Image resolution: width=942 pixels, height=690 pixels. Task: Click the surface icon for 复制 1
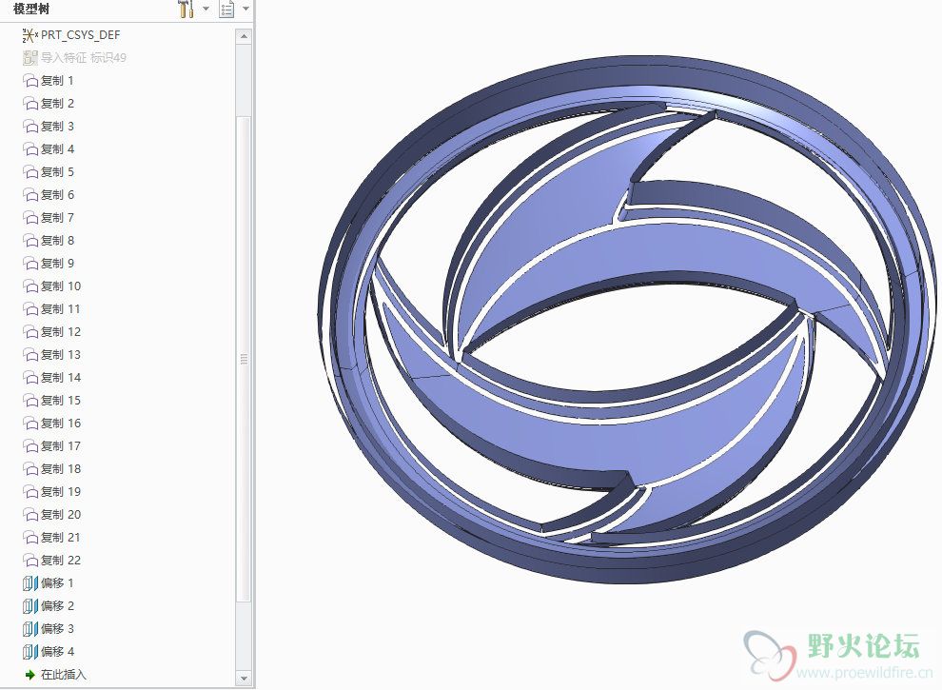pos(30,81)
